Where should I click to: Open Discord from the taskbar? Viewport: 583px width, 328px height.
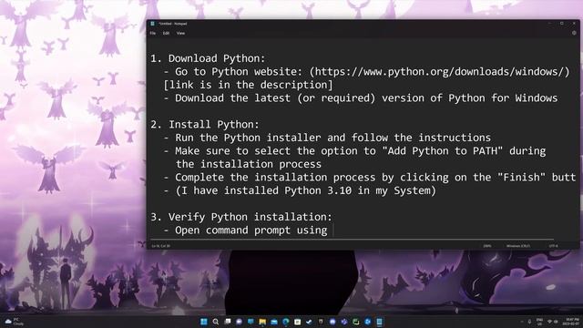pos(332,322)
